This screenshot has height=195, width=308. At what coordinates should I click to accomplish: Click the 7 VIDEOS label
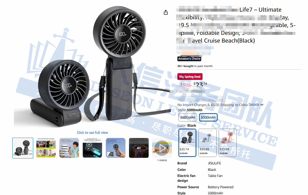coord(162,161)
